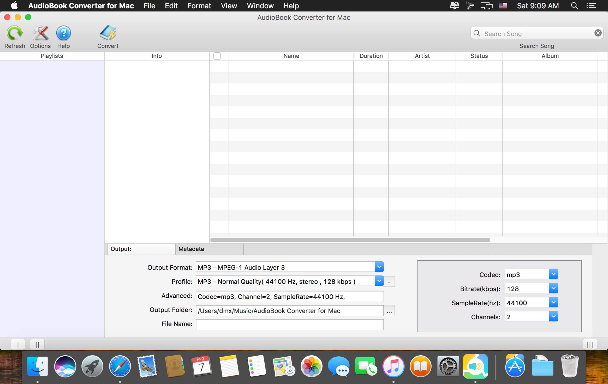Switch to the Output tab
The image size is (608, 384).
(142, 249)
